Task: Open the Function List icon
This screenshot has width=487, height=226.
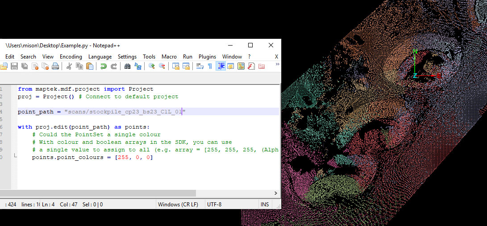Action: pyautogui.click(x=251, y=66)
